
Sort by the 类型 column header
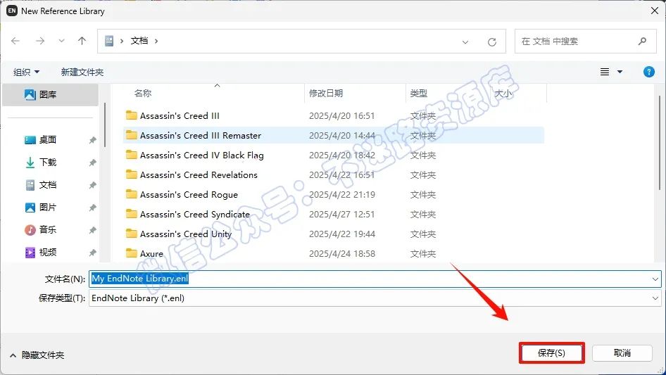click(x=418, y=94)
